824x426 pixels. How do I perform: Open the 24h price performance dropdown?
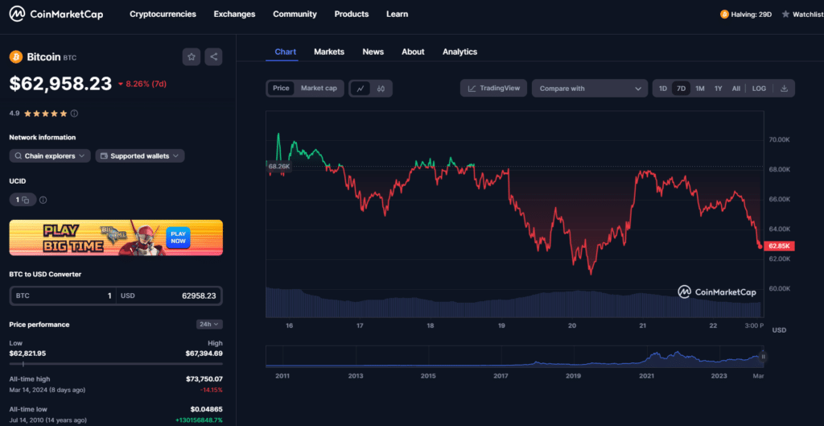click(x=209, y=324)
